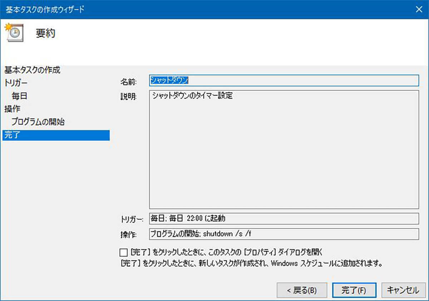This screenshot has width=429, height=301.
Task: Click the wizard title bar text
Action: [45, 10]
